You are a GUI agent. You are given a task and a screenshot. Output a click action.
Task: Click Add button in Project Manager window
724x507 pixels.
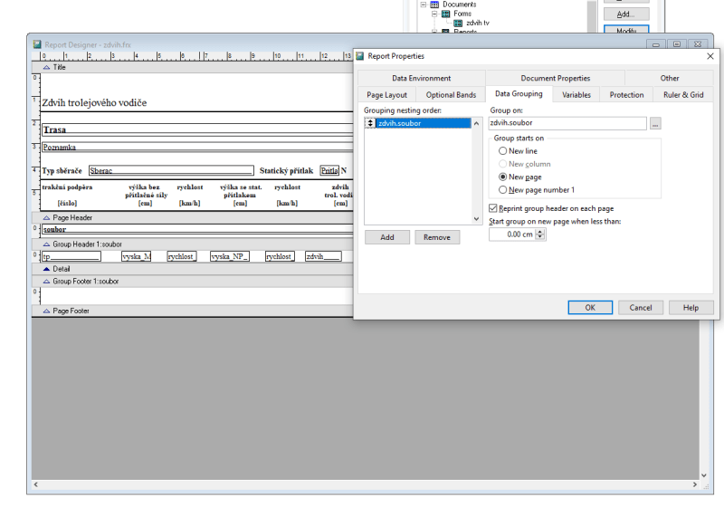626,14
